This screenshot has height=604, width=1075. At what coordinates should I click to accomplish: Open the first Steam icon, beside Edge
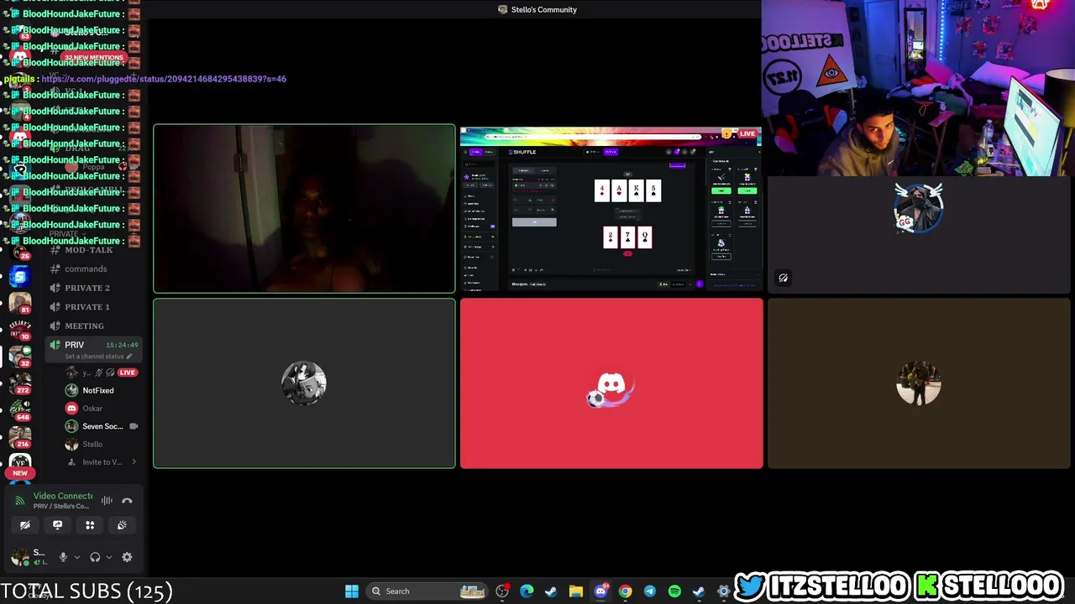pyautogui.click(x=551, y=591)
